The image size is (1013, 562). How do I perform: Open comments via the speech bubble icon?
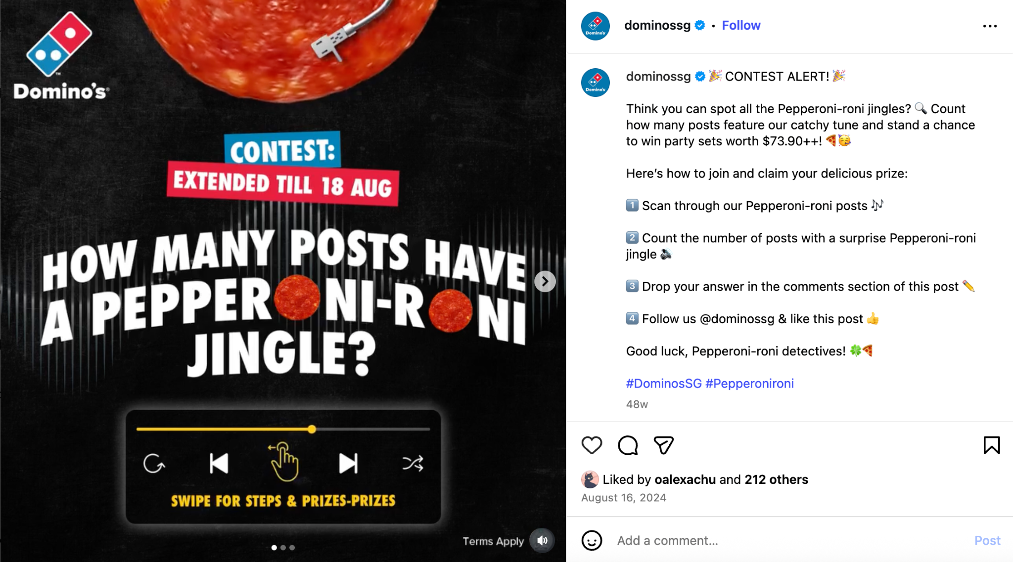tap(628, 445)
